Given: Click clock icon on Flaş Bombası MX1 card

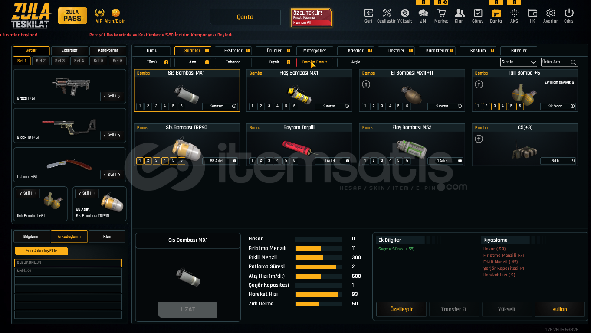Looking at the screenshot, I should (x=347, y=106).
